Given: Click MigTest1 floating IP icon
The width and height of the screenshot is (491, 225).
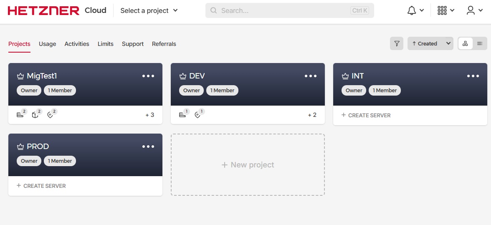Looking at the screenshot, I should point(52,114).
